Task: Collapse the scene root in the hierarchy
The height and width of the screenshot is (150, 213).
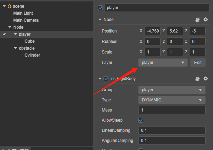Action: click(4, 6)
